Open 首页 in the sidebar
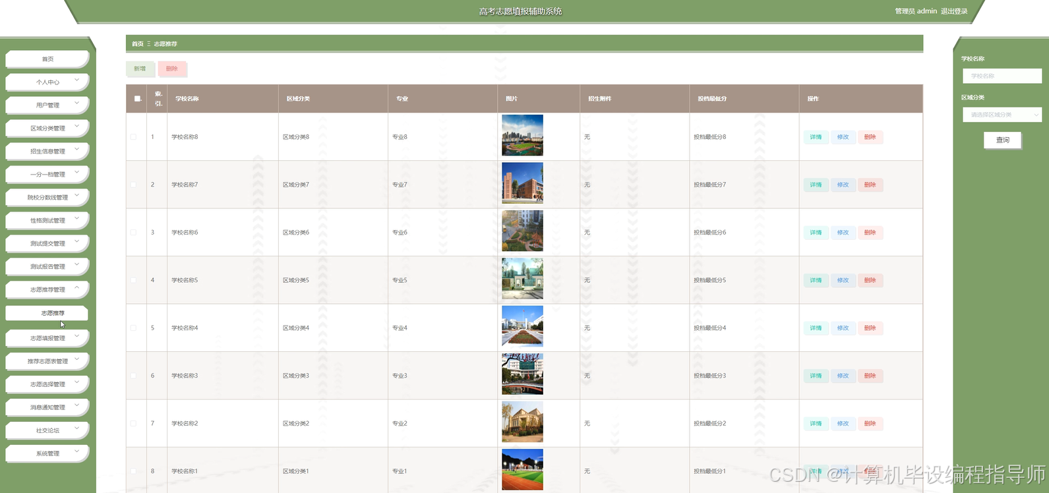 (x=47, y=59)
